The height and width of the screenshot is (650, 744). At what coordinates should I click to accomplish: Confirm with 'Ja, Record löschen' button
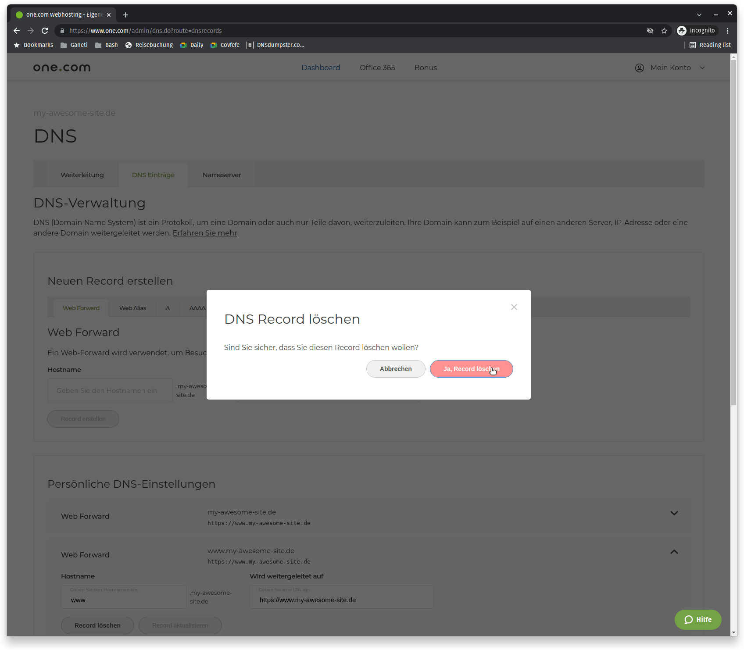click(471, 369)
